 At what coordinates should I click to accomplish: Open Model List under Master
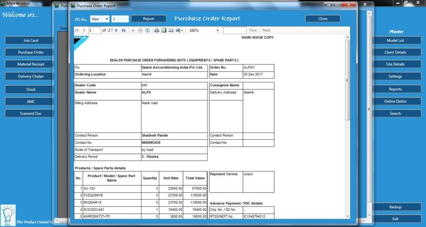pos(397,40)
